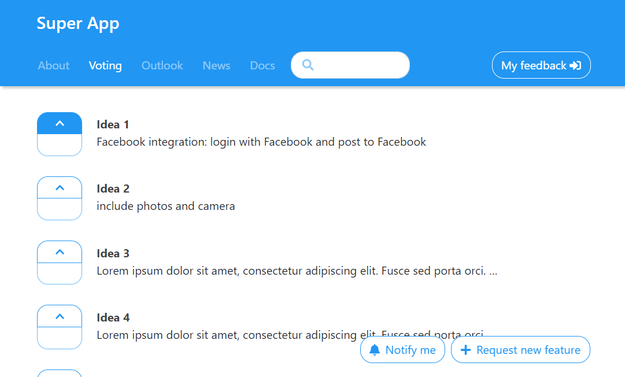Open the News tab
Image resolution: width=625 pixels, height=377 pixels.
(216, 65)
